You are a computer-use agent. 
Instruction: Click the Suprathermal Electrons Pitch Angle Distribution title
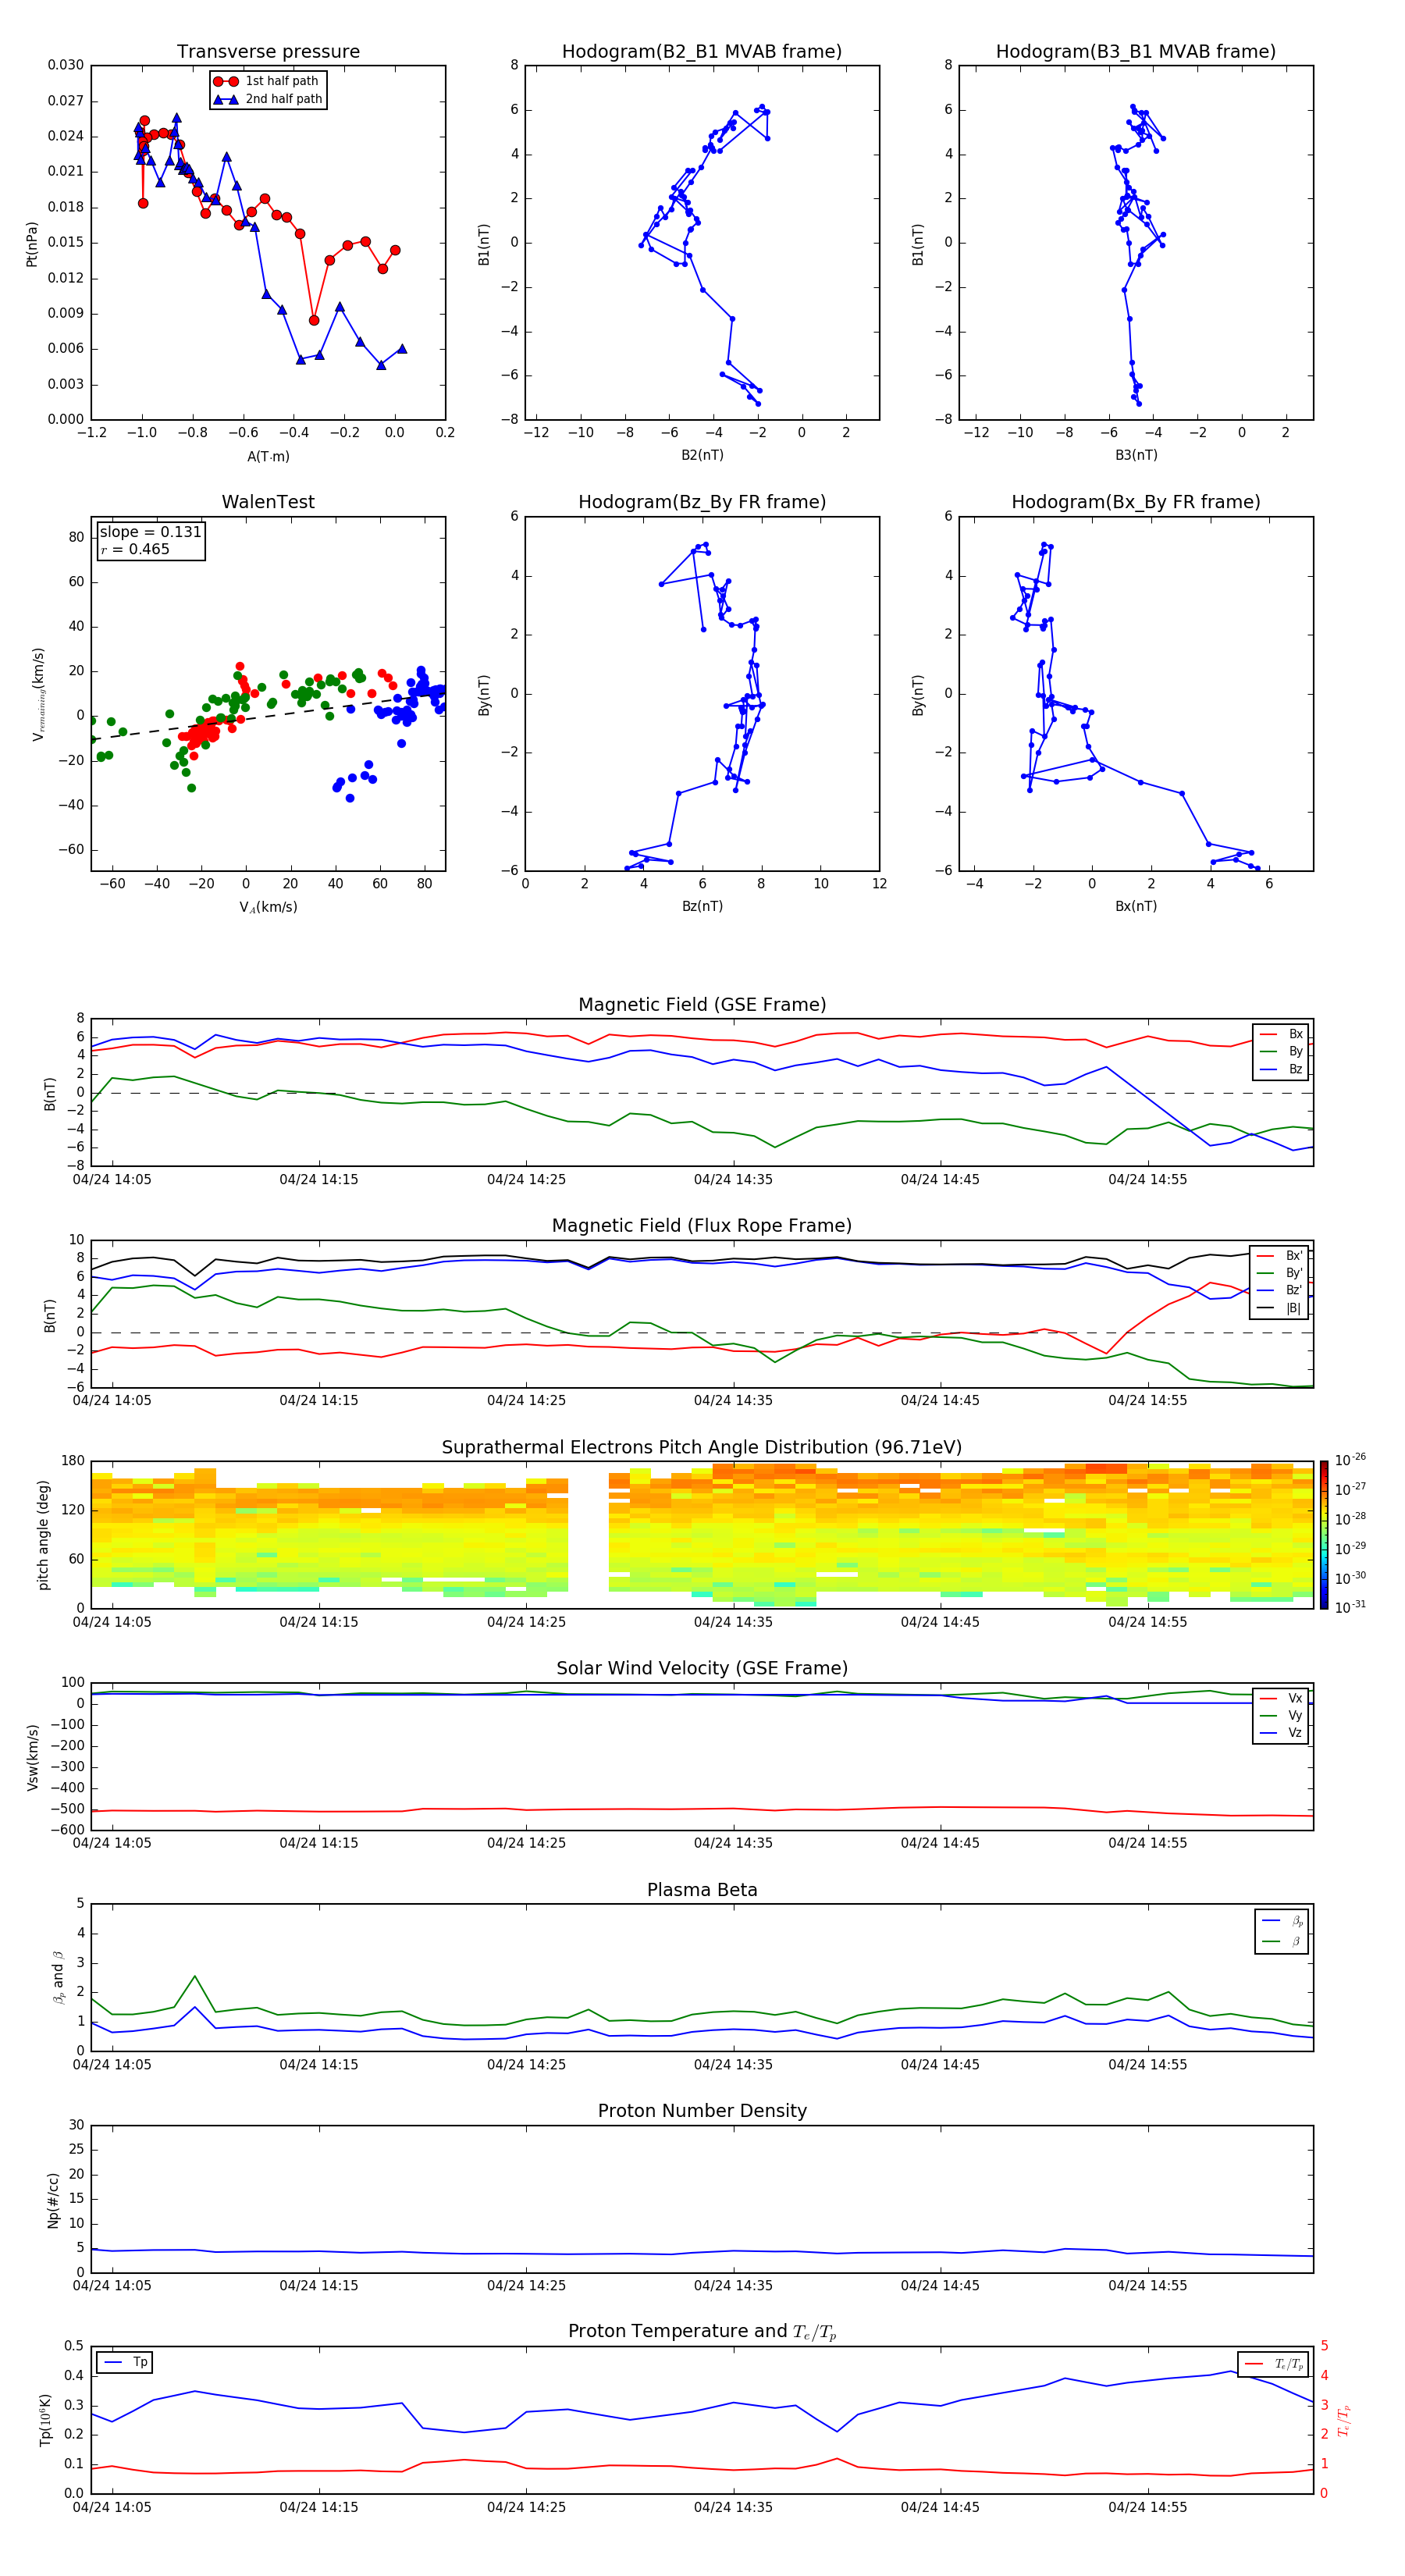click(x=702, y=1447)
